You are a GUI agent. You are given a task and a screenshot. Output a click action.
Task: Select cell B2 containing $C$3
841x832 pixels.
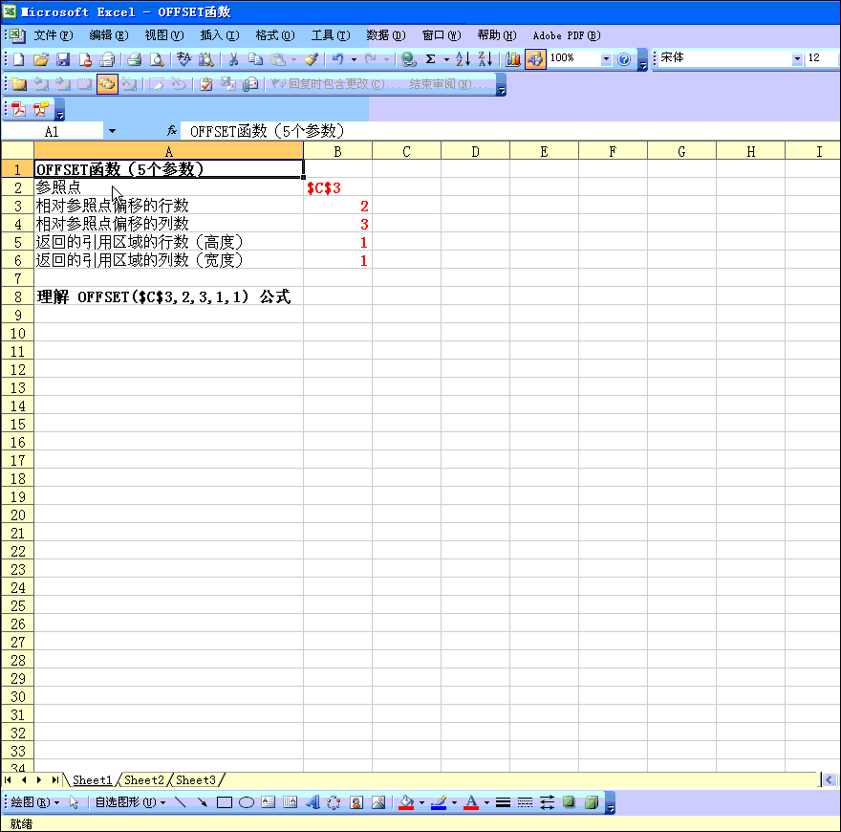coord(337,187)
